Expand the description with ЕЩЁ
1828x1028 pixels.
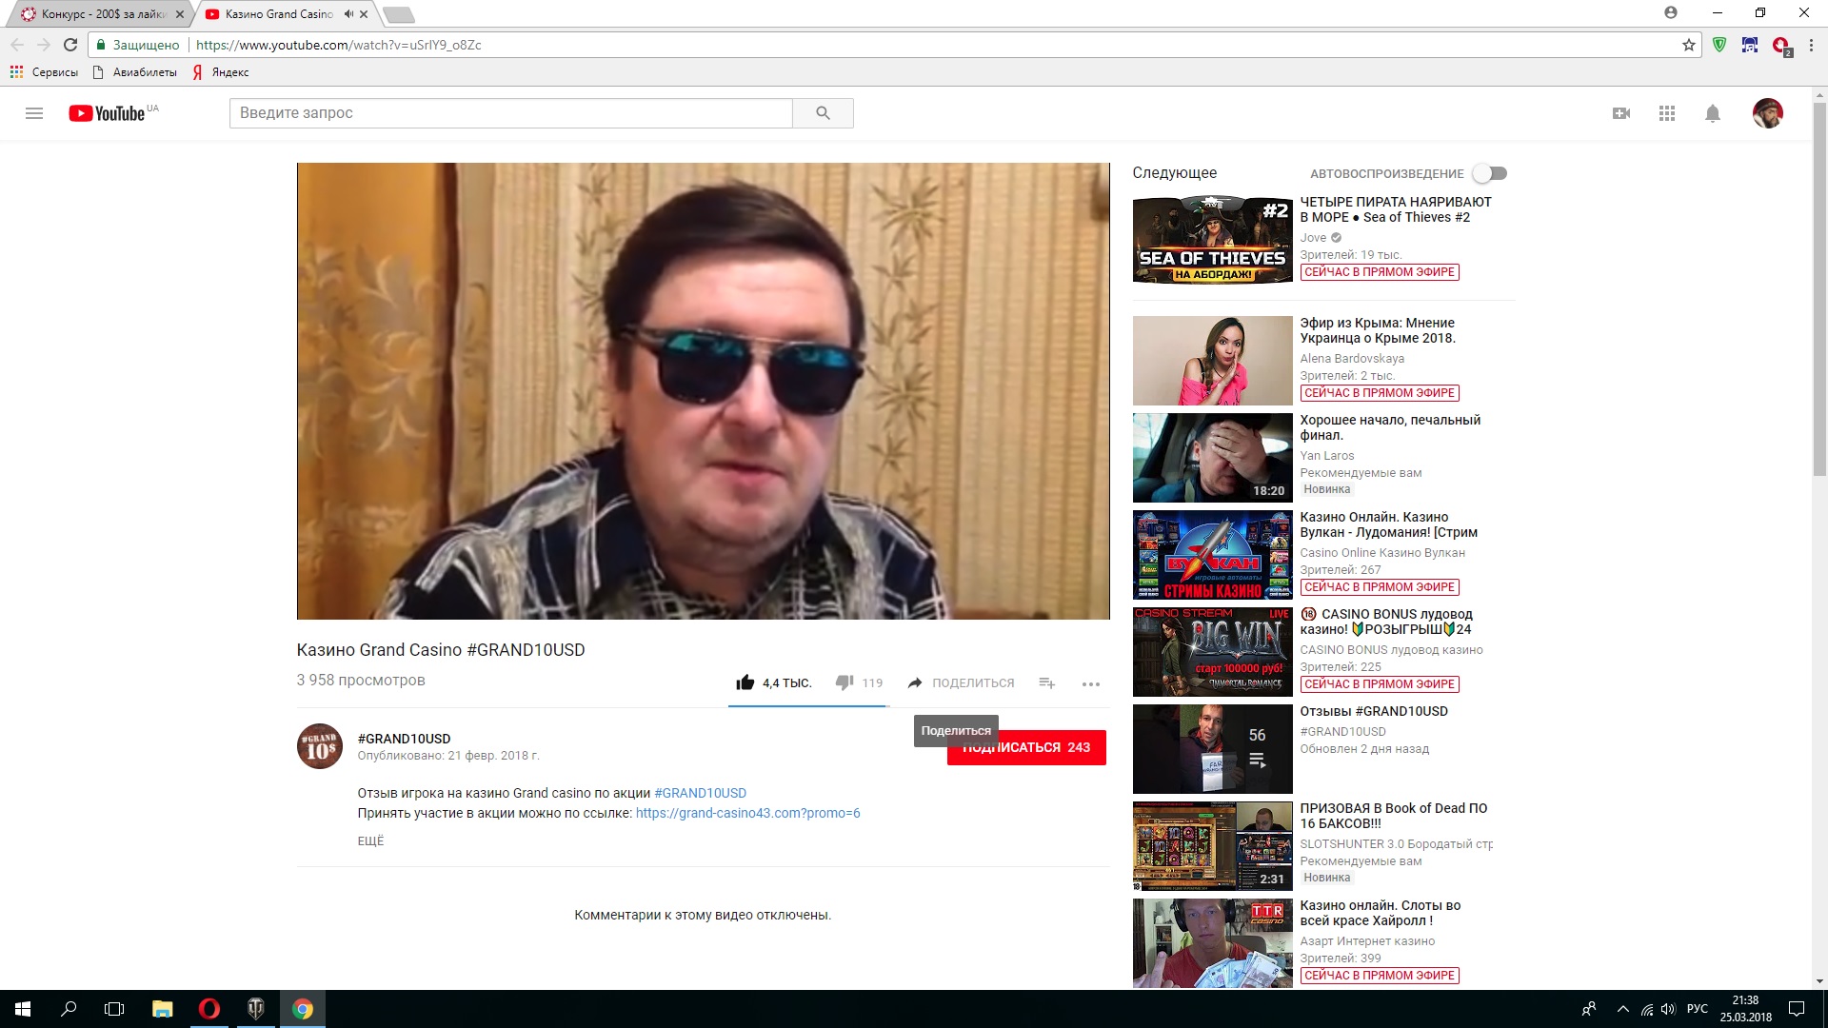coord(370,840)
